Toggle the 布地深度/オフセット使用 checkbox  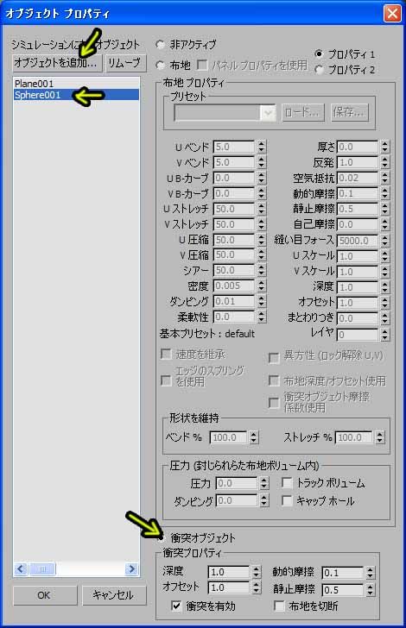(x=274, y=380)
